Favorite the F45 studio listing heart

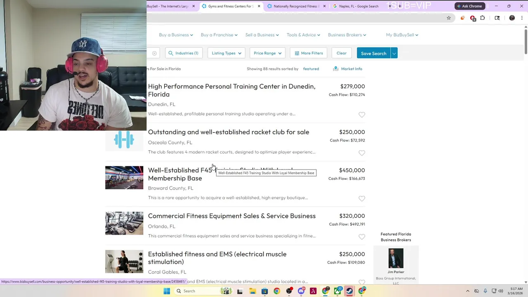(362, 199)
